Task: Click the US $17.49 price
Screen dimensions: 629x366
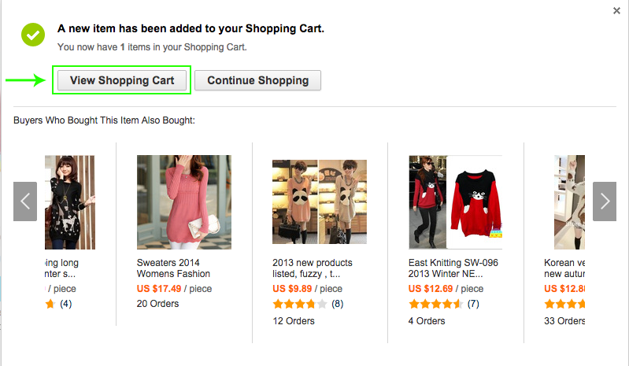Action: click(x=158, y=289)
